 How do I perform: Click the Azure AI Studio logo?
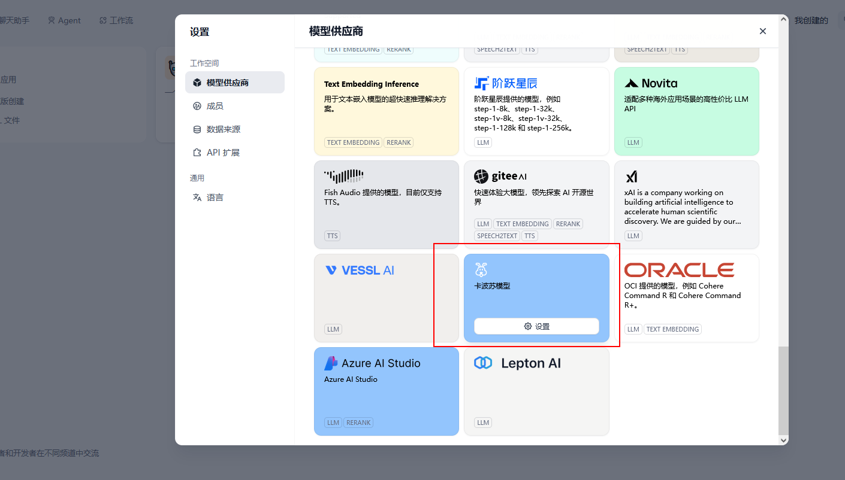tap(372, 363)
